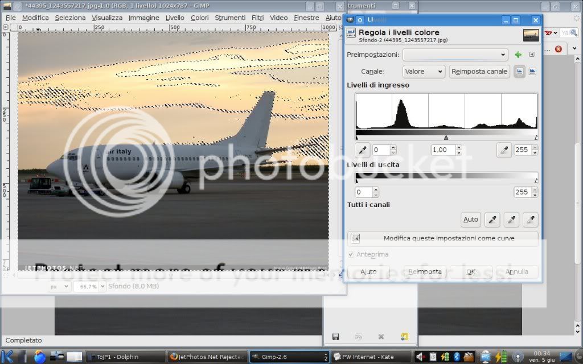Increase the output black level stepper
This screenshot has width=583, height=364.
click(376, 190)
